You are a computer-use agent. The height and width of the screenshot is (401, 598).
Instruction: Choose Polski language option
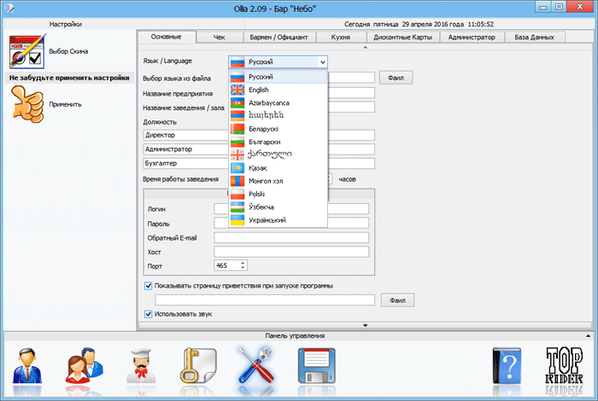pyautogui.click(x=278, y=194)
